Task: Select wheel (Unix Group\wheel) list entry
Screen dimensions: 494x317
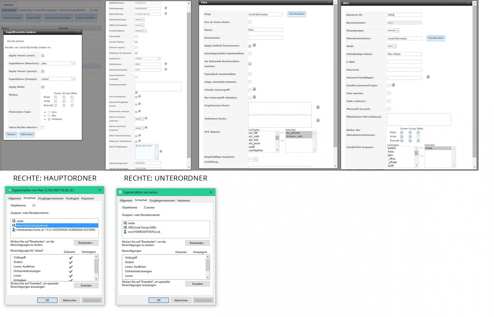Action: coord(55,225)
